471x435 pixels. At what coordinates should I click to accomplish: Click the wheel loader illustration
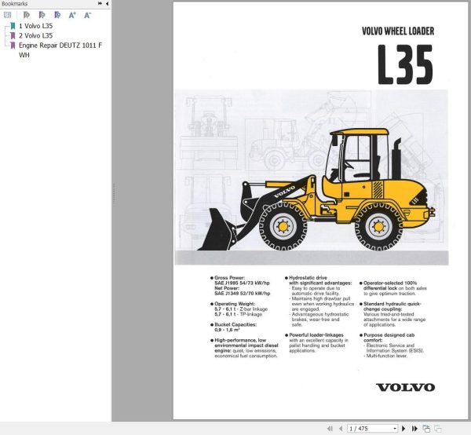point(316,190)
